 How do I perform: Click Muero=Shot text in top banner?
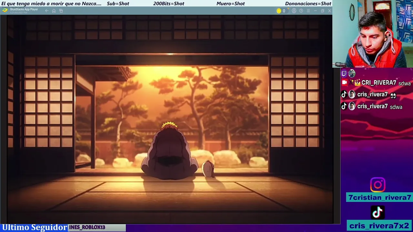tap(230, 4)
